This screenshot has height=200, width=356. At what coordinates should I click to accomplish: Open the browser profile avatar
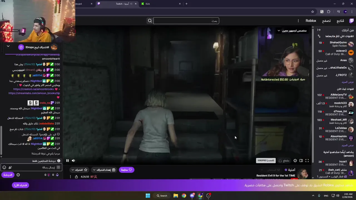[x=345, y=12]
